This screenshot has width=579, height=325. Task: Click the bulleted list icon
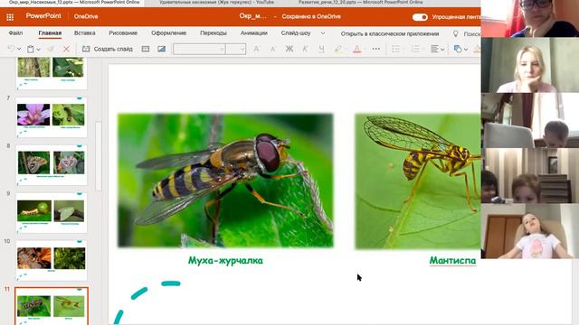pyautogui.click(x=395, y=49)
